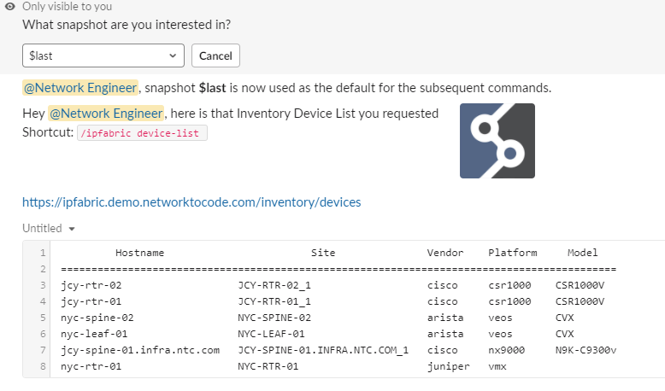Click the second @Network Engineer mention after Hey
The image size is (665, 391).
(x=106, y=113)
